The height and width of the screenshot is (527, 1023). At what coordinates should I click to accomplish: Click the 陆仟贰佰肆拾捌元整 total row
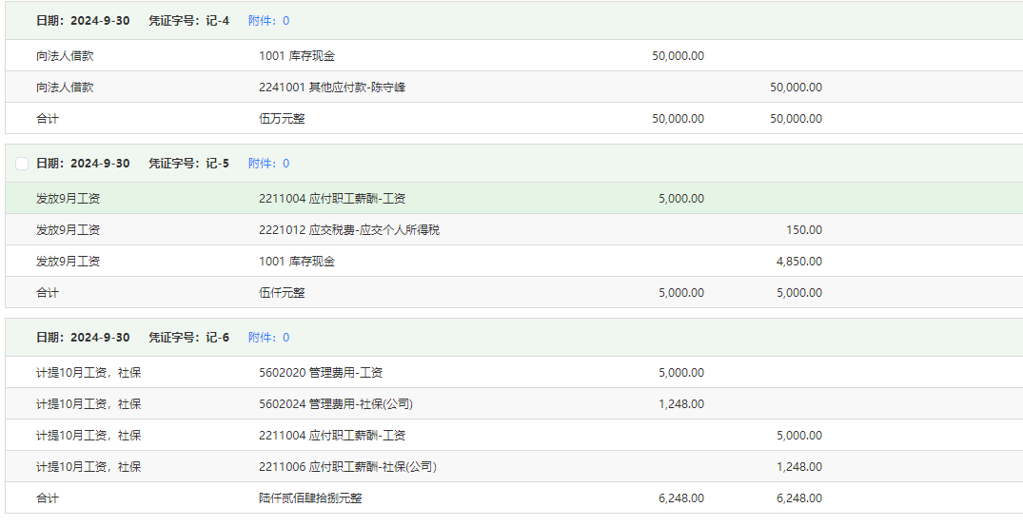pos(514,498)
